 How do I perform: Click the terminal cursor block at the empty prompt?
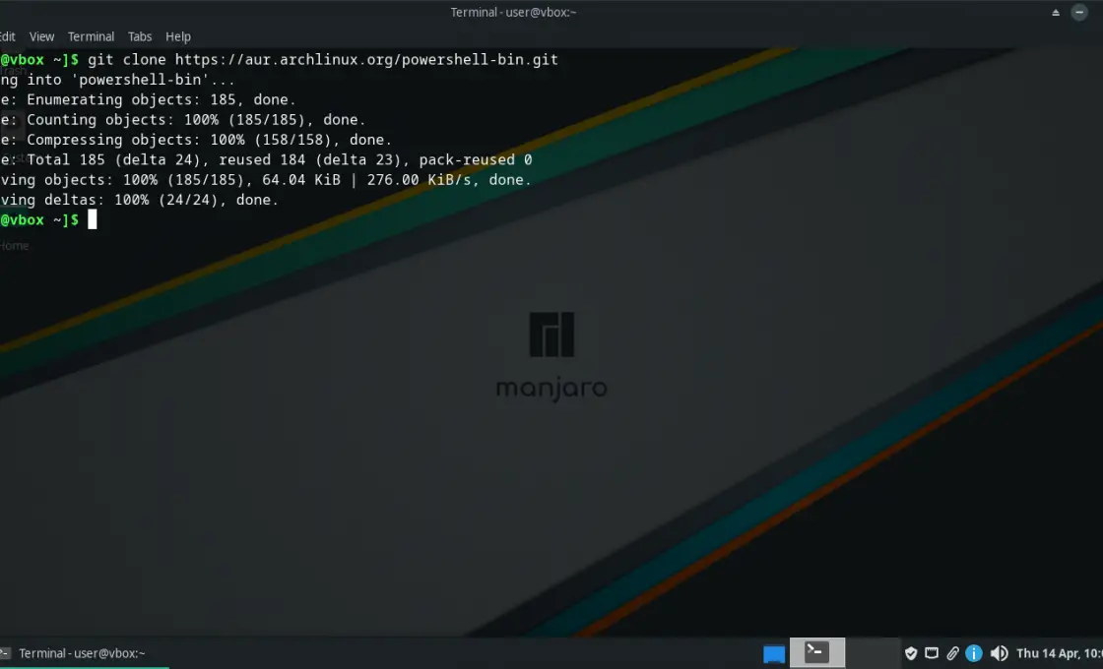click(x=93, y=220)
